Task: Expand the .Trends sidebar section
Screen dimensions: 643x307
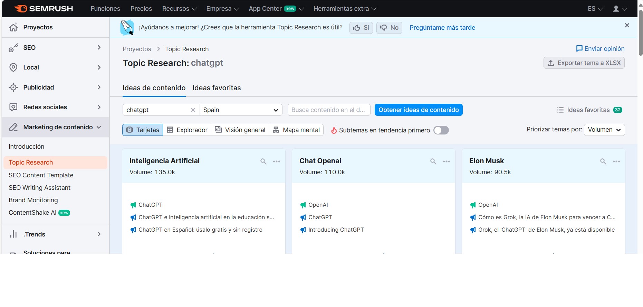Action: click(x=99, y=234)
